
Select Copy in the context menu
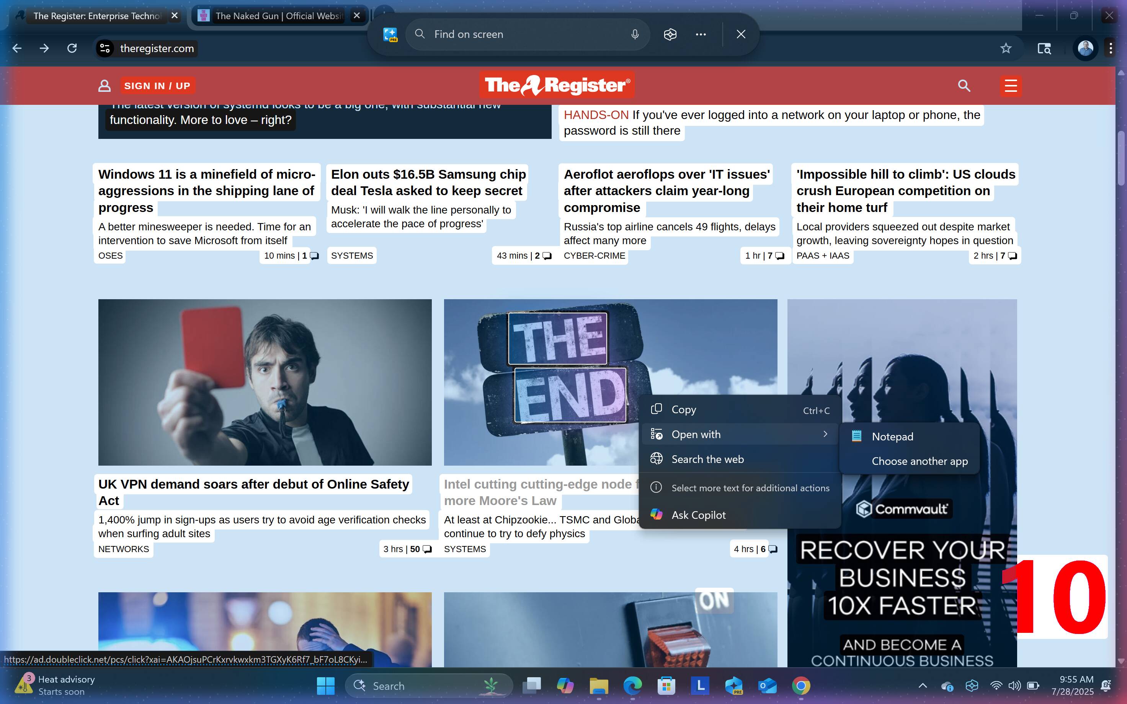pyautogui.click(x=740, y=410)
